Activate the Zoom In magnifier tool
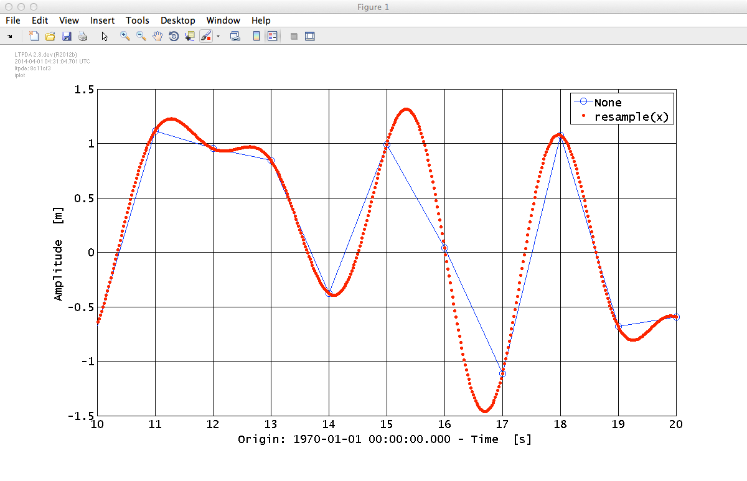Viewport: 747px width, 481px height. tap(125, 37)
